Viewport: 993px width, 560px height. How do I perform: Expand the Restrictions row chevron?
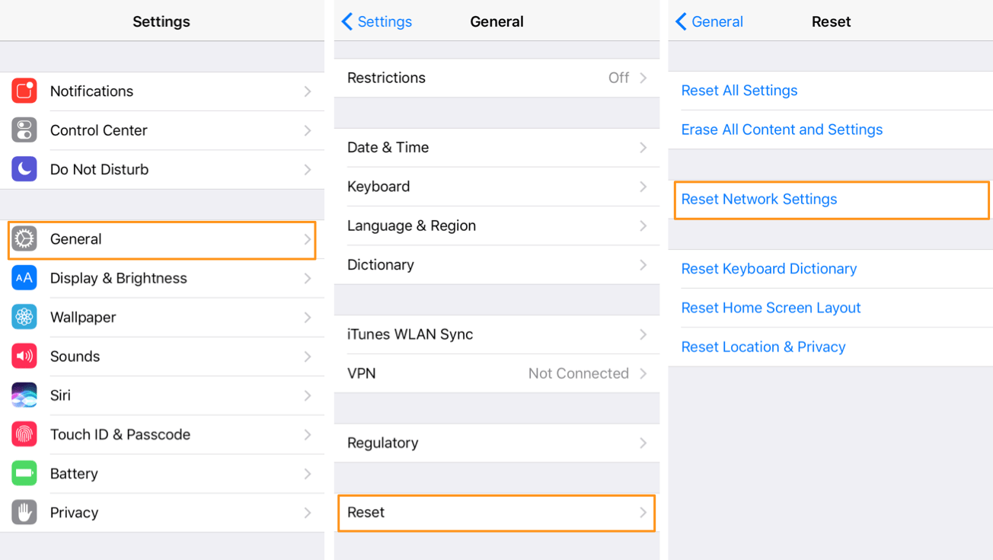(643, 78)
